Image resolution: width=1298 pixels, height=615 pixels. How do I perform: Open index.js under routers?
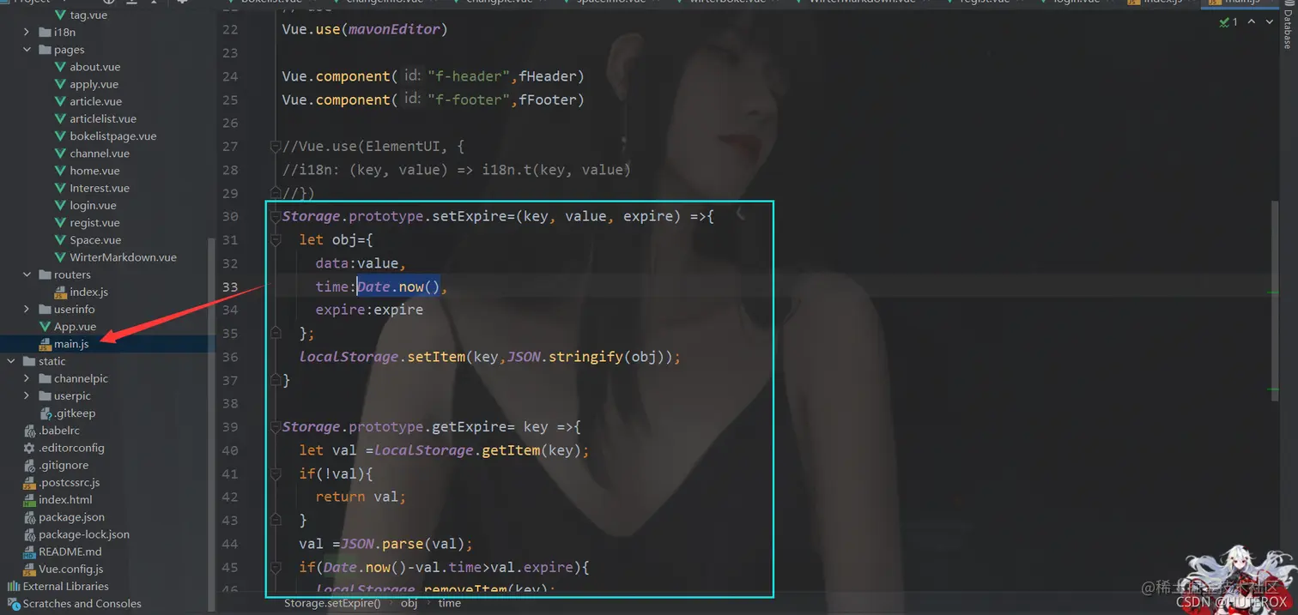pos(88,292)
